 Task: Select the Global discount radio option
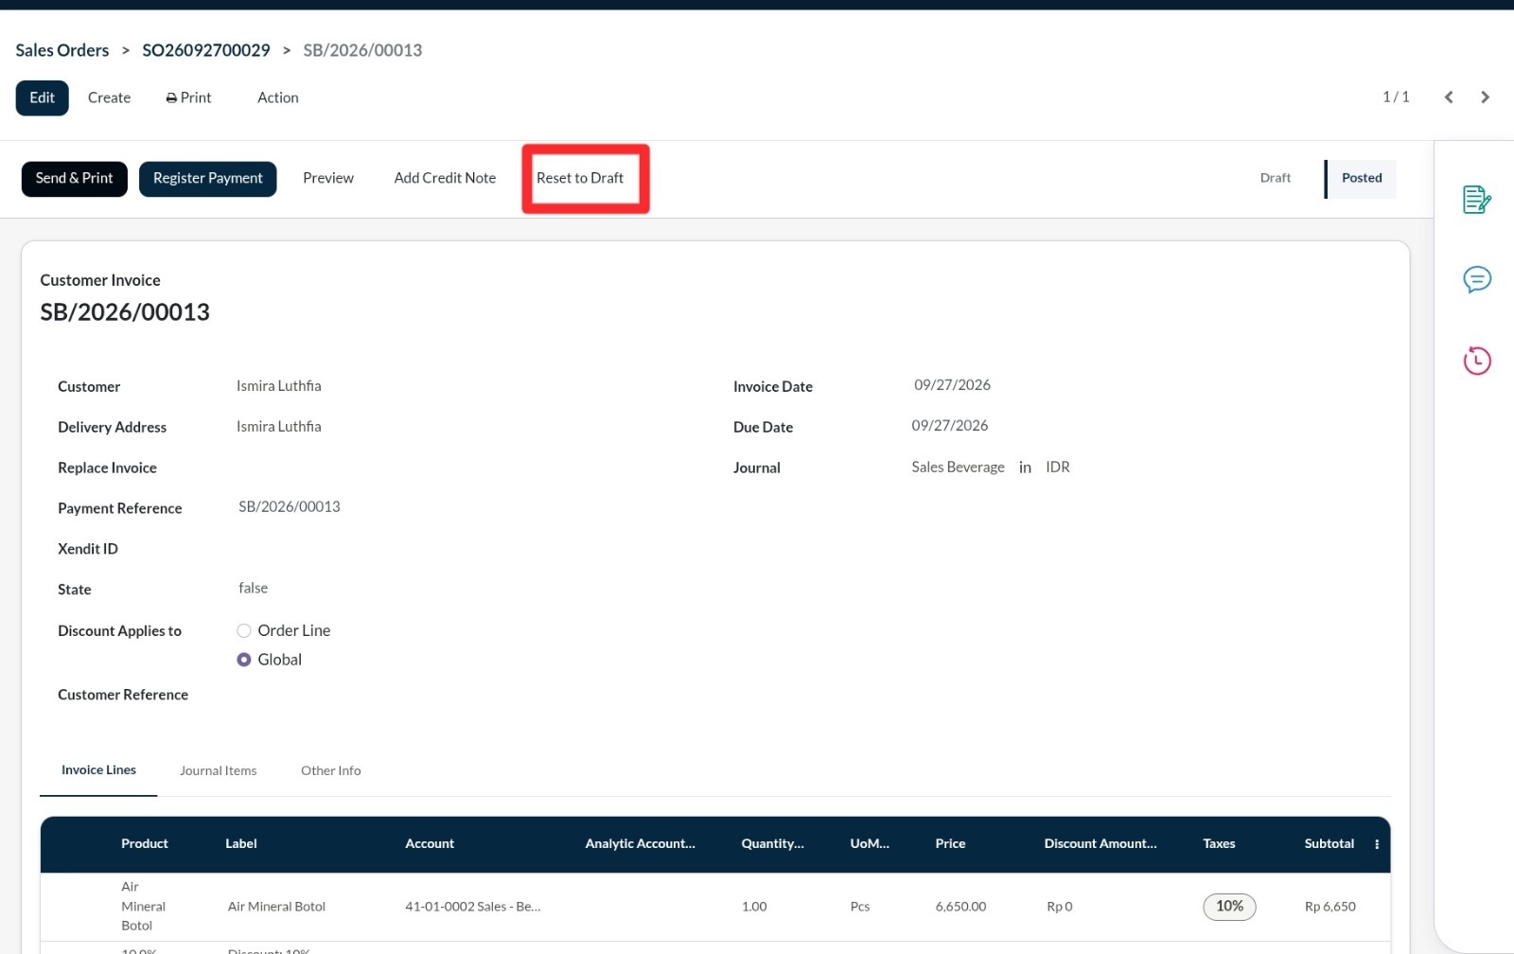(x=244, y=660)
